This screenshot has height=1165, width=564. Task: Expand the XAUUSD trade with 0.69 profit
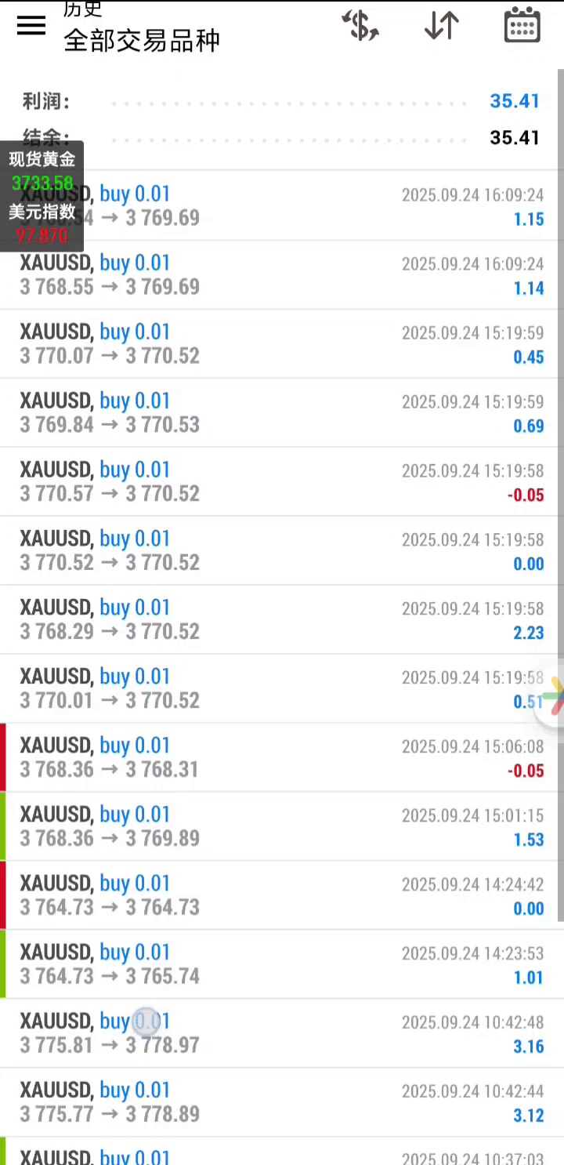pyautogui.click(x=282, y=412)
